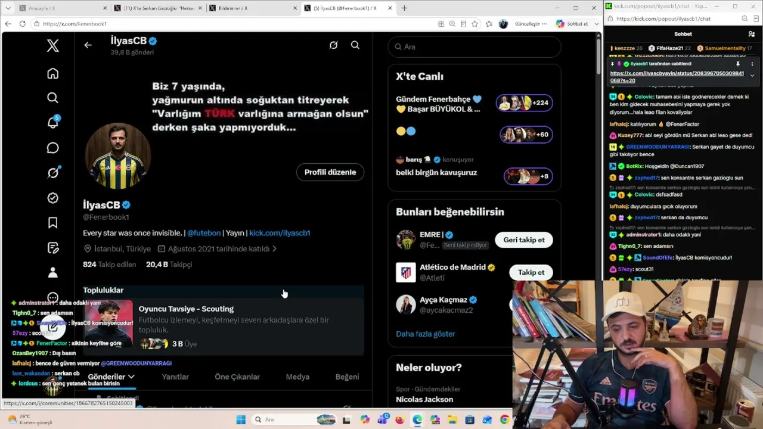
Task: Click the back arrow on profile header
Action: 88,45
